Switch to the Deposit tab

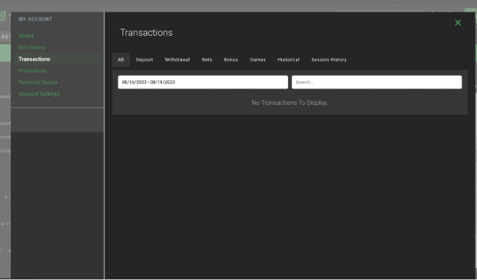(x=144, y=60)
